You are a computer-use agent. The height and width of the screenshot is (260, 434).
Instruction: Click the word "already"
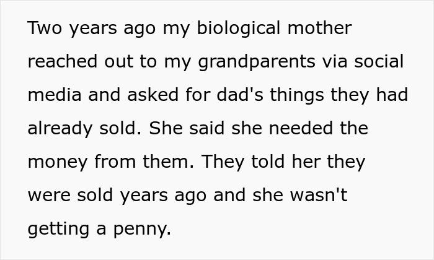click(x=62, y=129)
